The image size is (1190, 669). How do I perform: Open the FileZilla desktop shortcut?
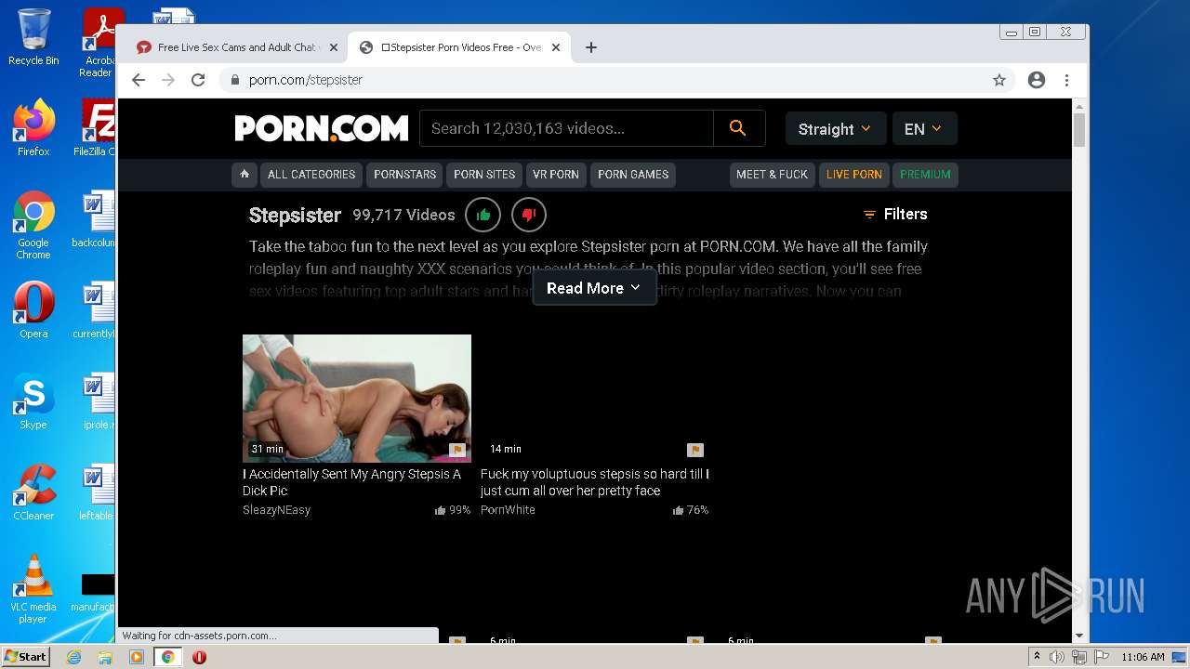(95, 128)
